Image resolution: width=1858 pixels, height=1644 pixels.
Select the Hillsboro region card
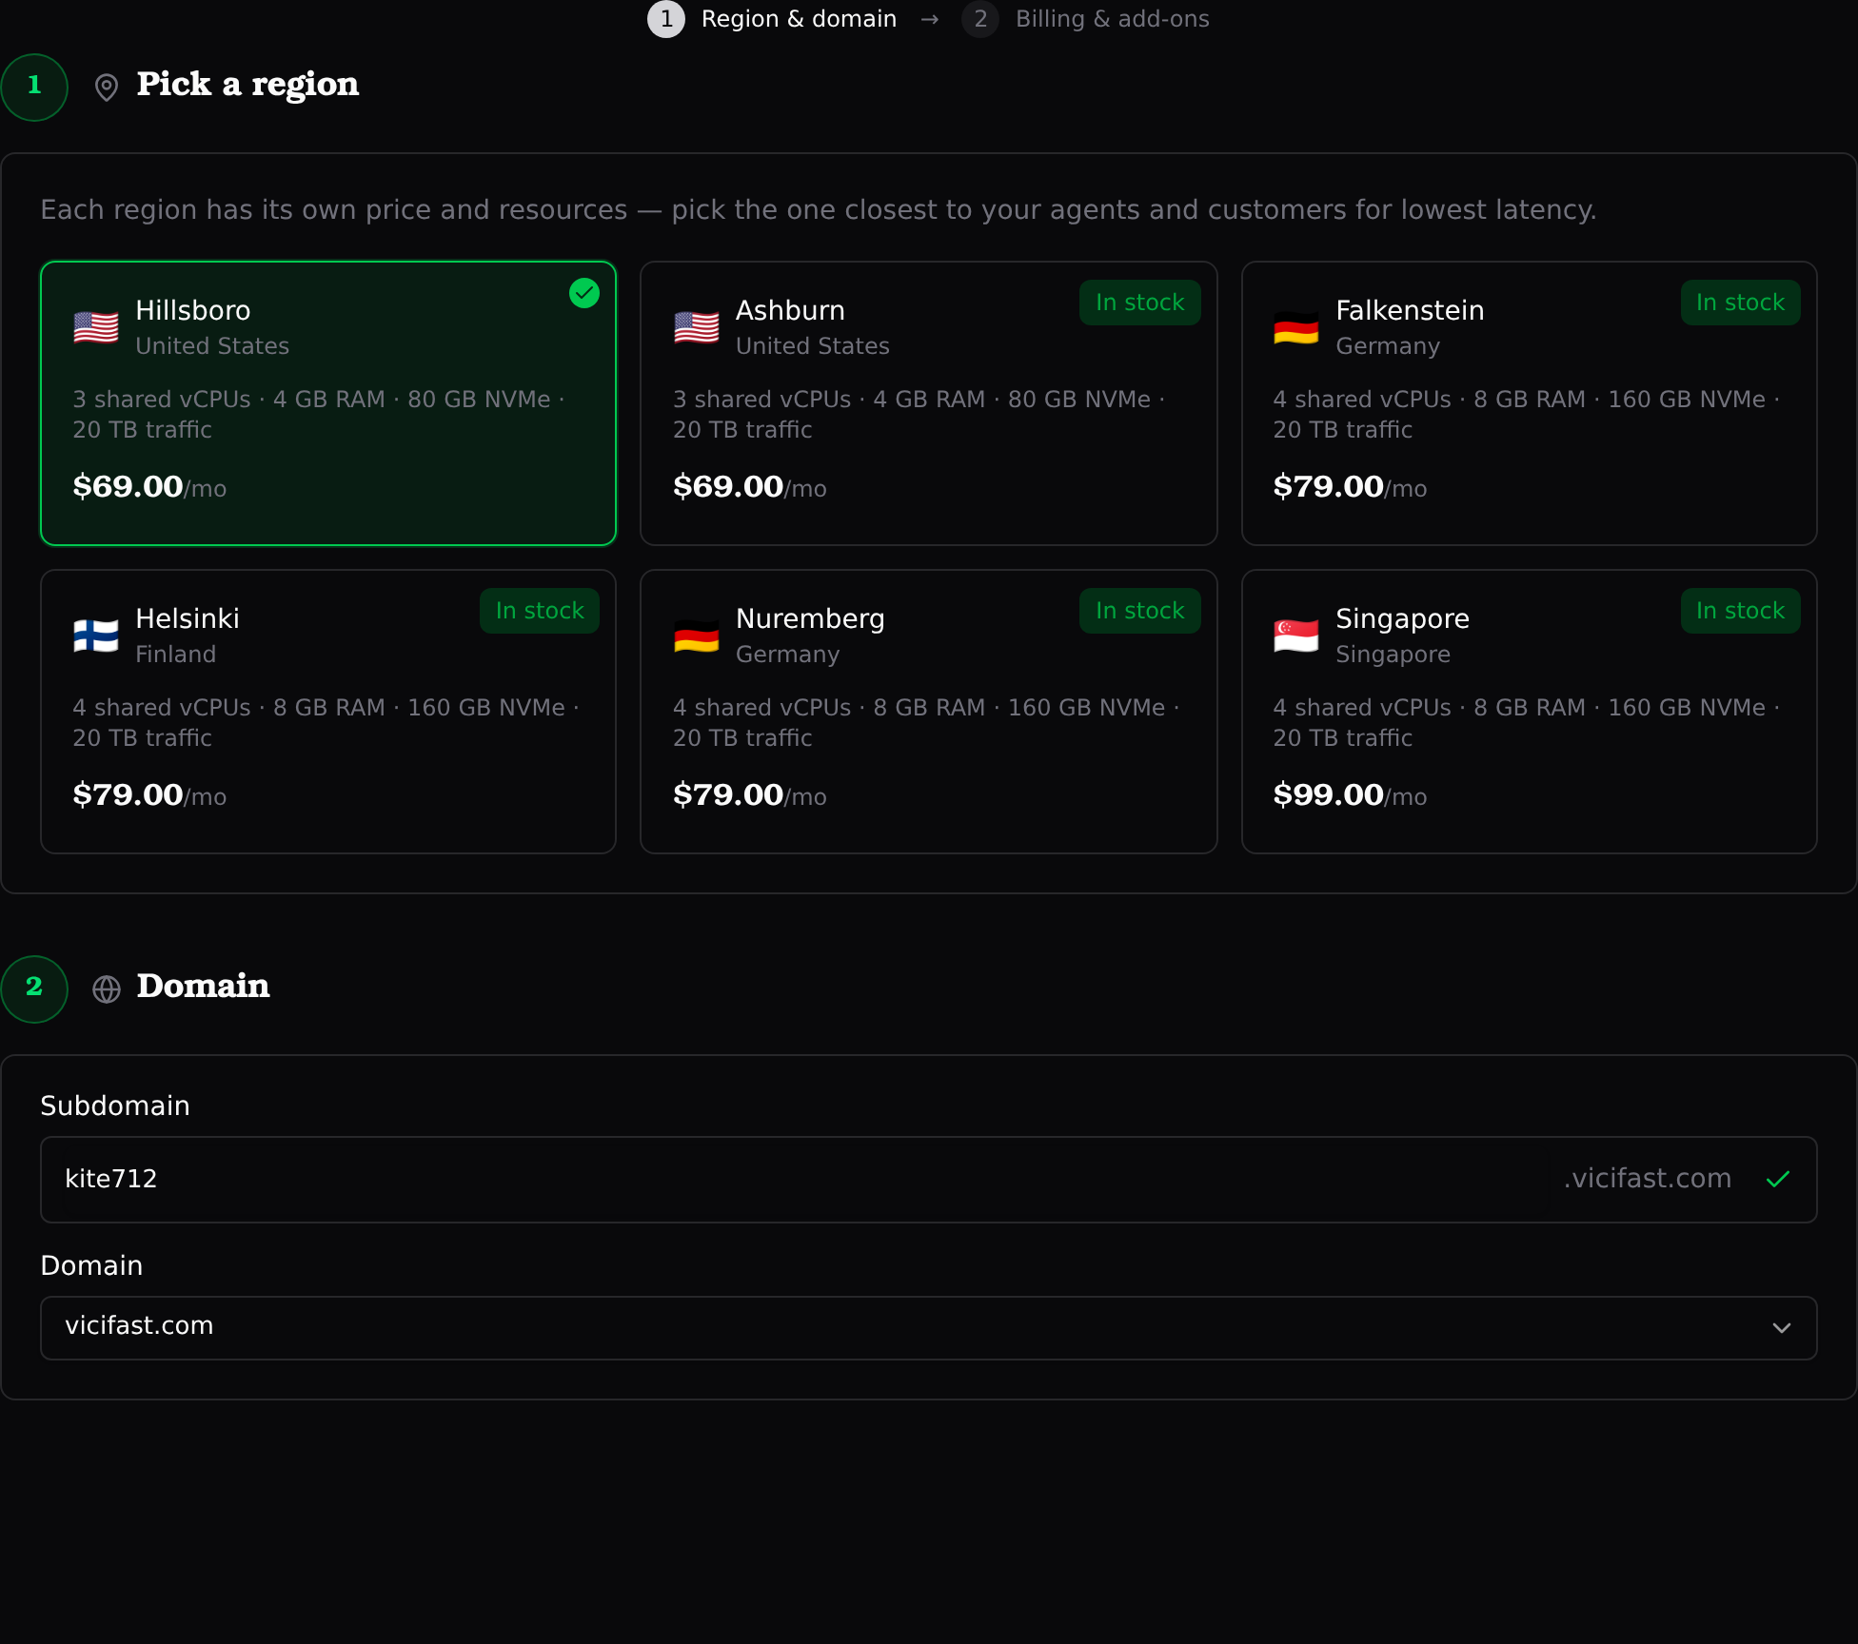tap(328, 403)
